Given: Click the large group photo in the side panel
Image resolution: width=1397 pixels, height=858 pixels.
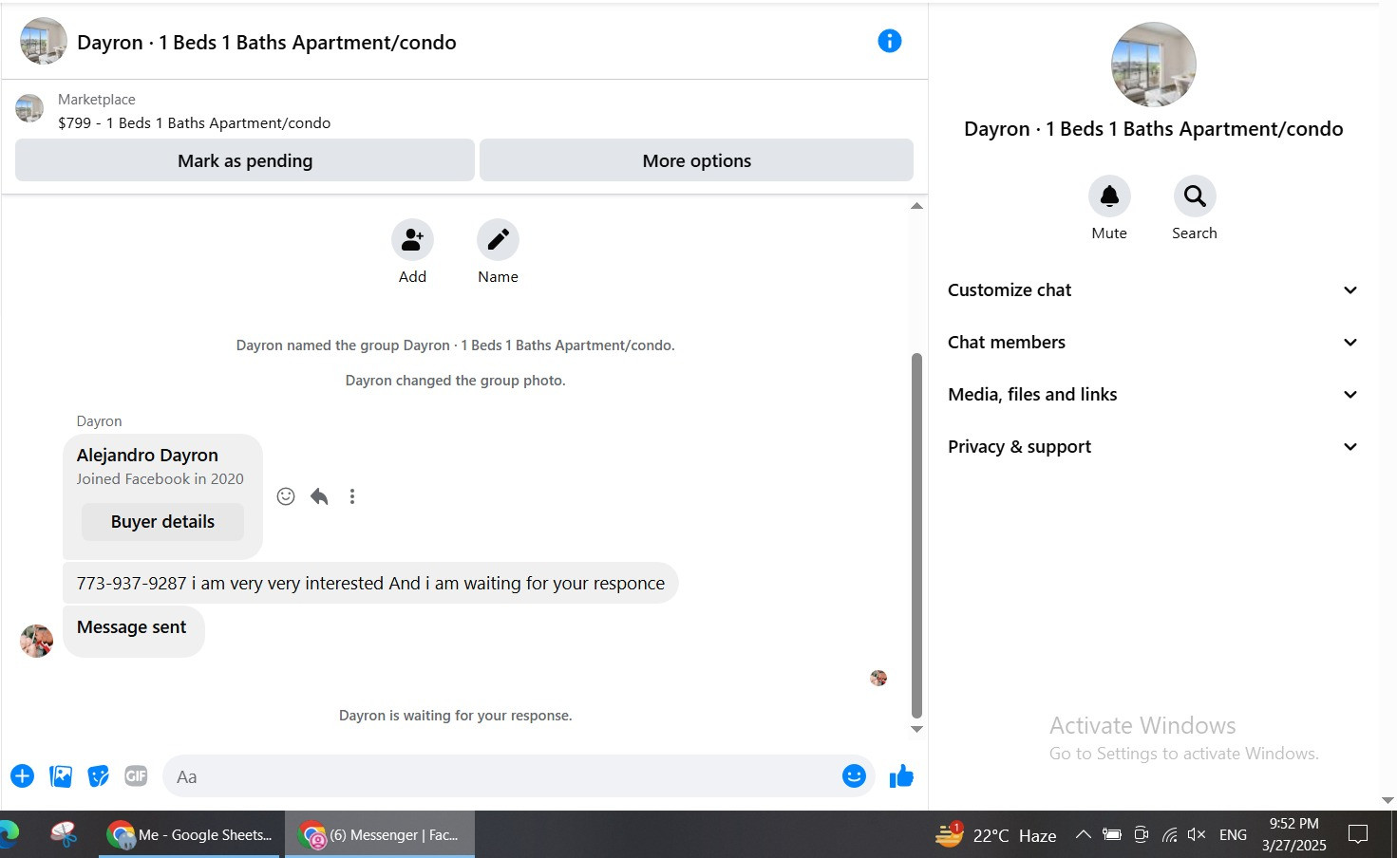Looking at the screenshot, I should point(1153,65).
